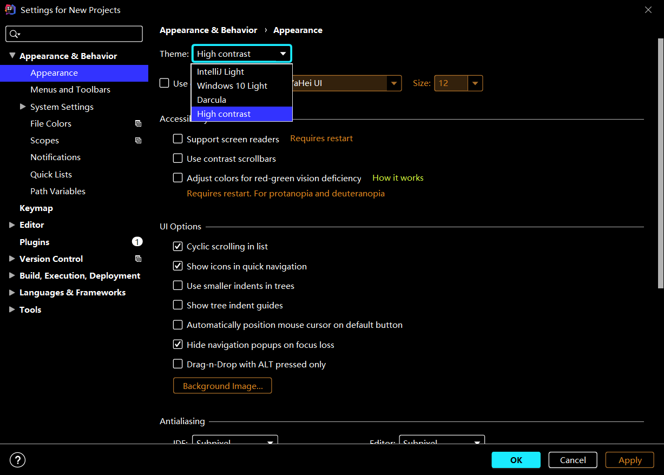664x475 pixels.
Task: Open the Background Image... dialog
Action: point(222,386)
